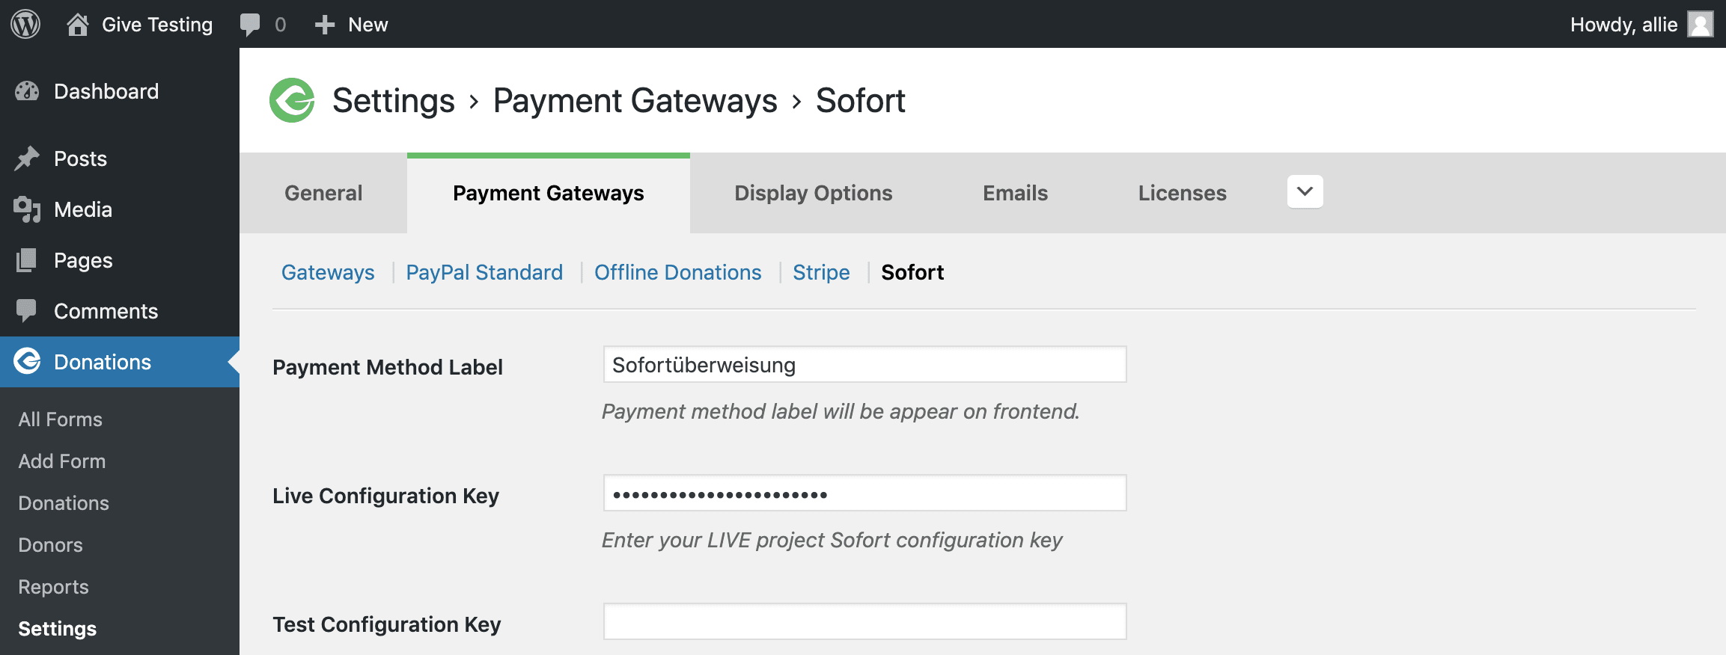Click the green Give logo beside Settings

[x=292, y=100]
